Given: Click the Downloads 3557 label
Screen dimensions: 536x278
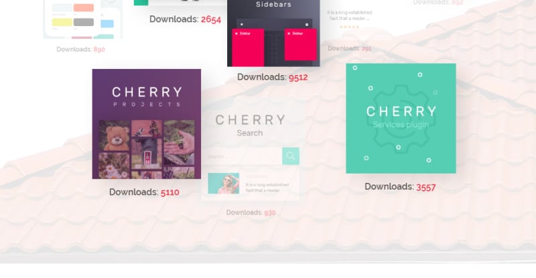Looking at the screenshot, I should click(400, 187).
